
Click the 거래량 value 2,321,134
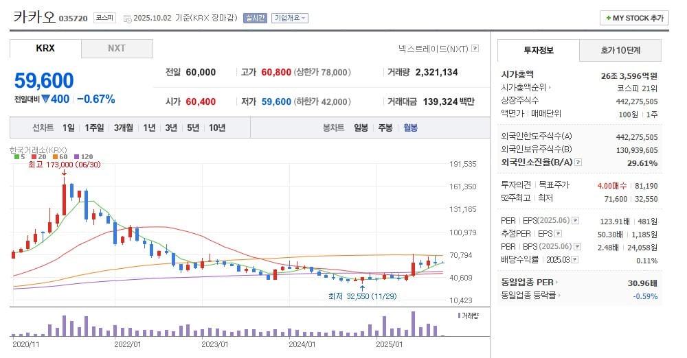436,72
